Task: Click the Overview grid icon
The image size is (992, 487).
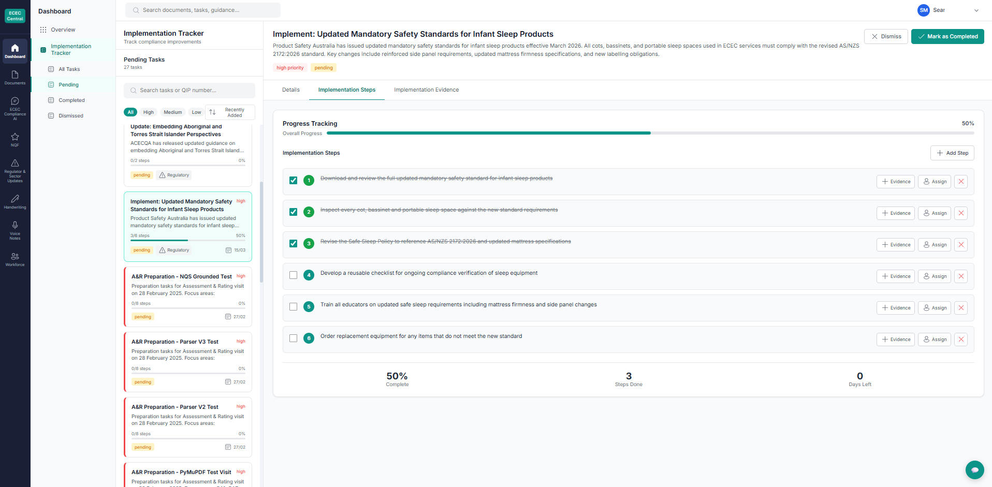Action: pyautogui.click(x=43, y=29)
